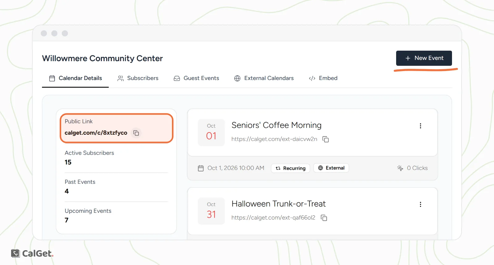494x265 pixels.
Task: Create a New Event
Action: (424, 58)
